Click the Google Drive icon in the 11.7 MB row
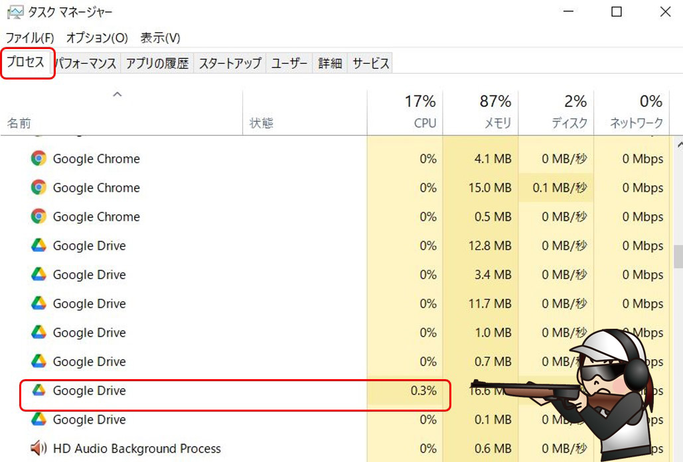 38,303
